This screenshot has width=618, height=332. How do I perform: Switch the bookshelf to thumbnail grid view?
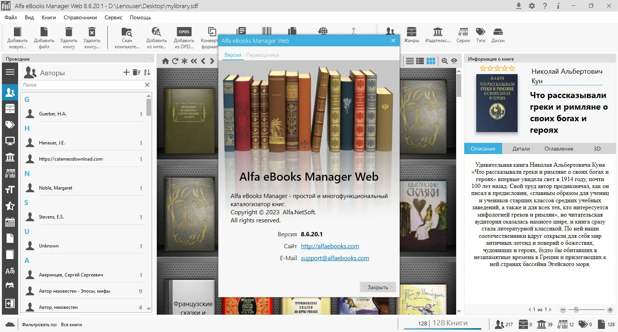coord(431,61)
